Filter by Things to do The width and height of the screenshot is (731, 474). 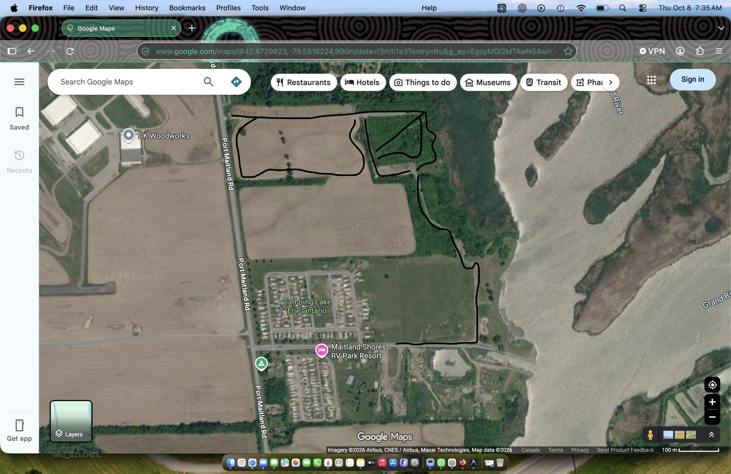(x=423, y=83)
